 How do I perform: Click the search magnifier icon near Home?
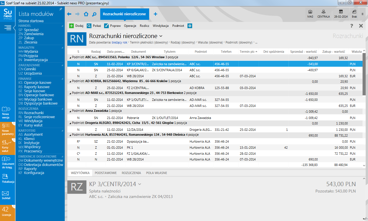(x=94, y=14)
